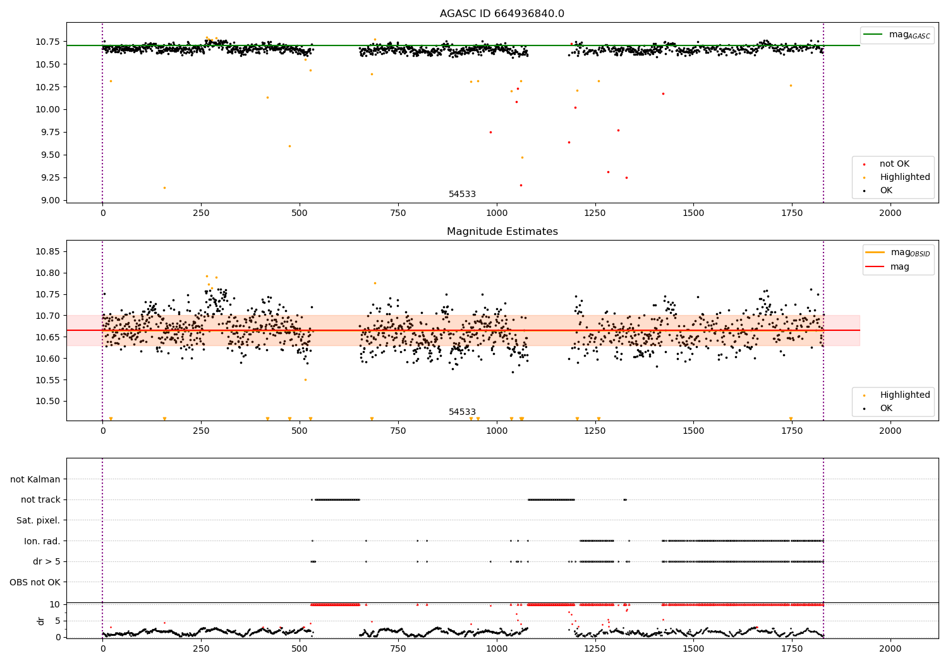Click the 5 tick on the dr axis

click(x=58, y=621)
